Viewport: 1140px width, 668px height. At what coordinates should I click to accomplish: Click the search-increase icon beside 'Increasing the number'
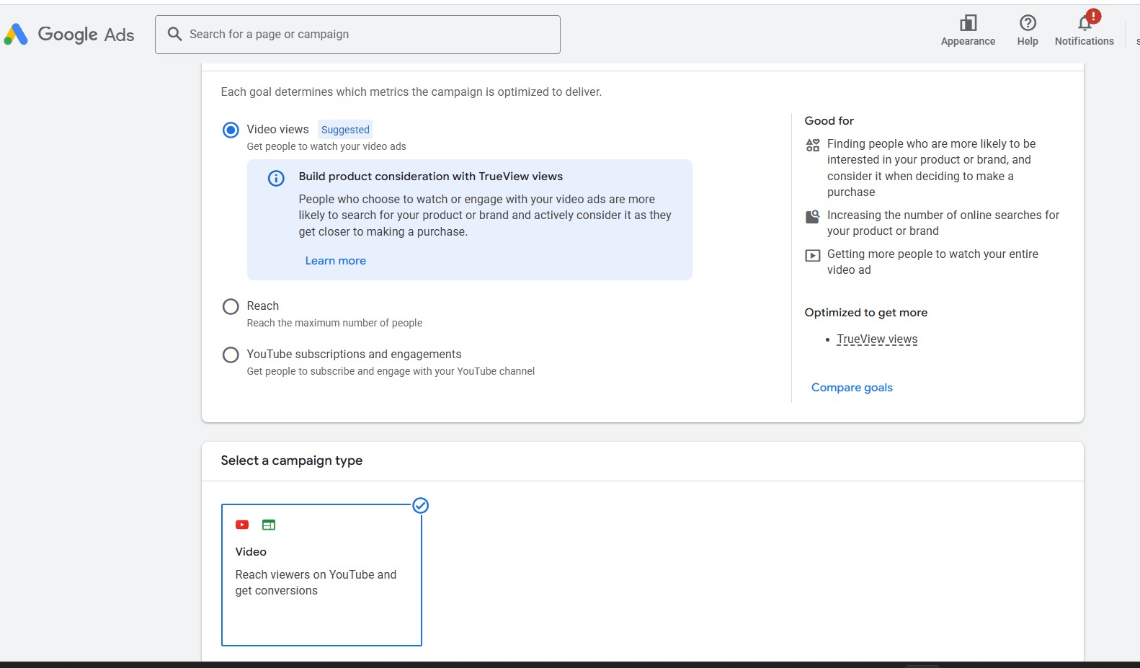(x=812, y=216)
